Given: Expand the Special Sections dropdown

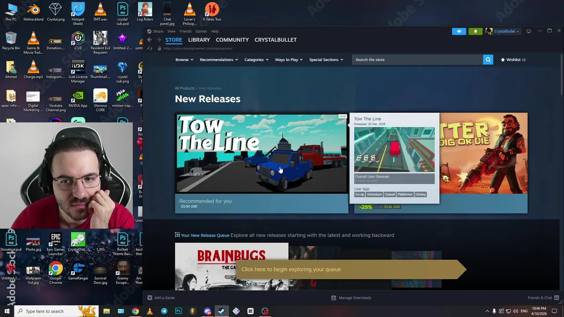Looking at the screenshot, I should coord(326,59).
